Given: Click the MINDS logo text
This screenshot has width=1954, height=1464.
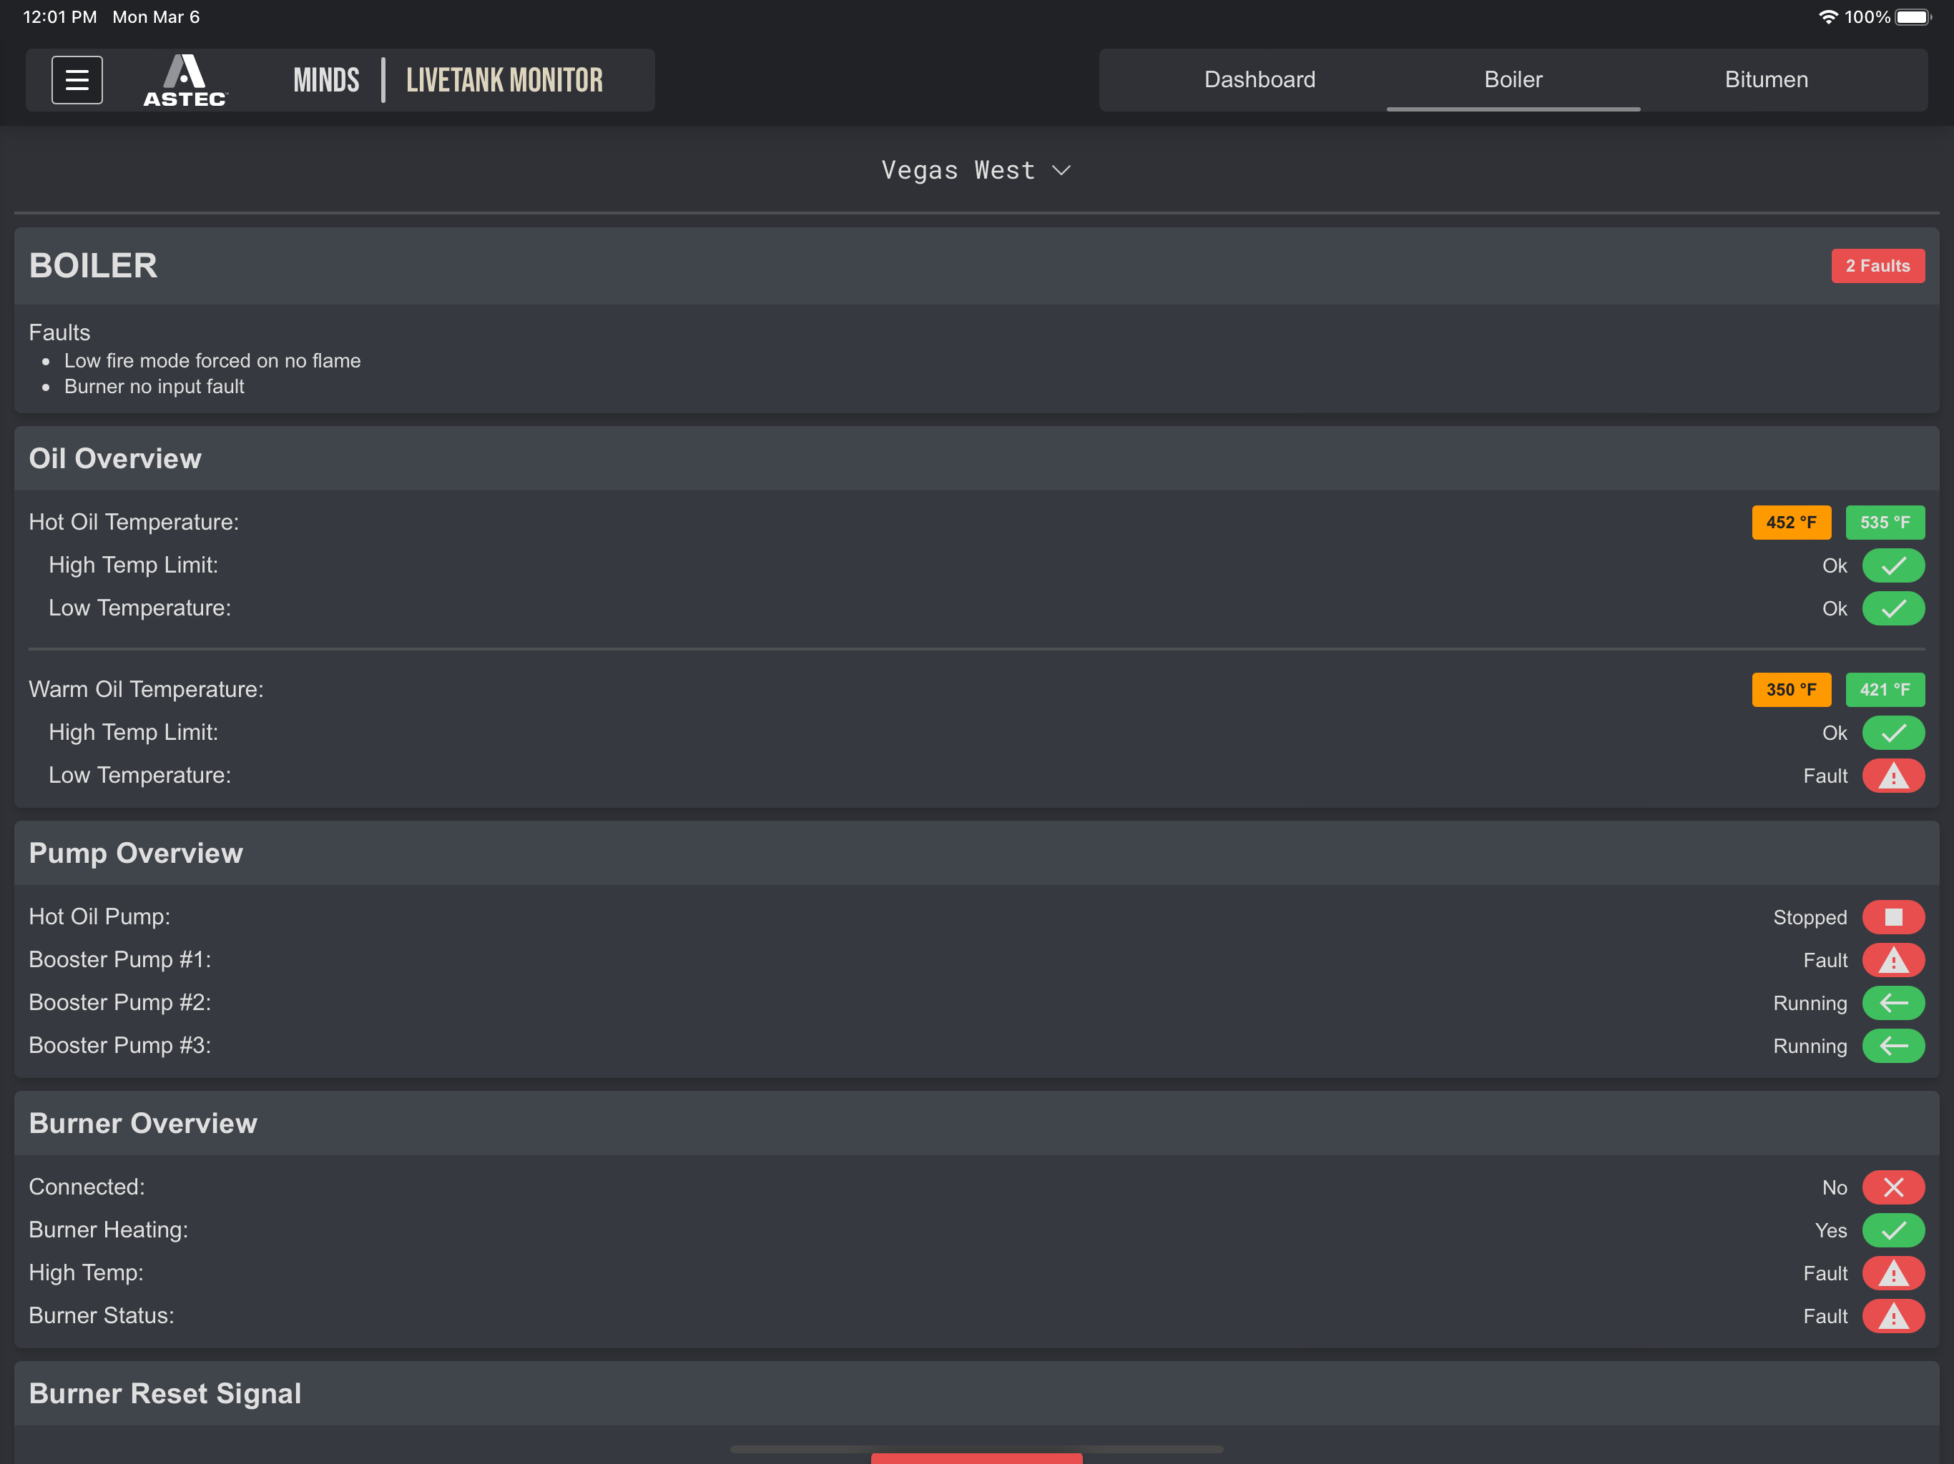Looking at the screenshot, I should click(x=326, y=80).
